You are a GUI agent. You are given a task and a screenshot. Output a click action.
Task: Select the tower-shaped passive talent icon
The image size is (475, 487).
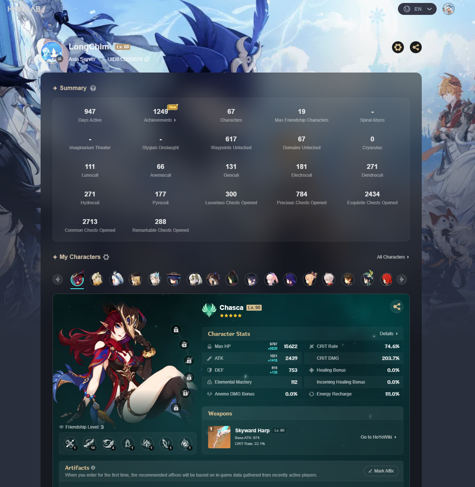128,443
